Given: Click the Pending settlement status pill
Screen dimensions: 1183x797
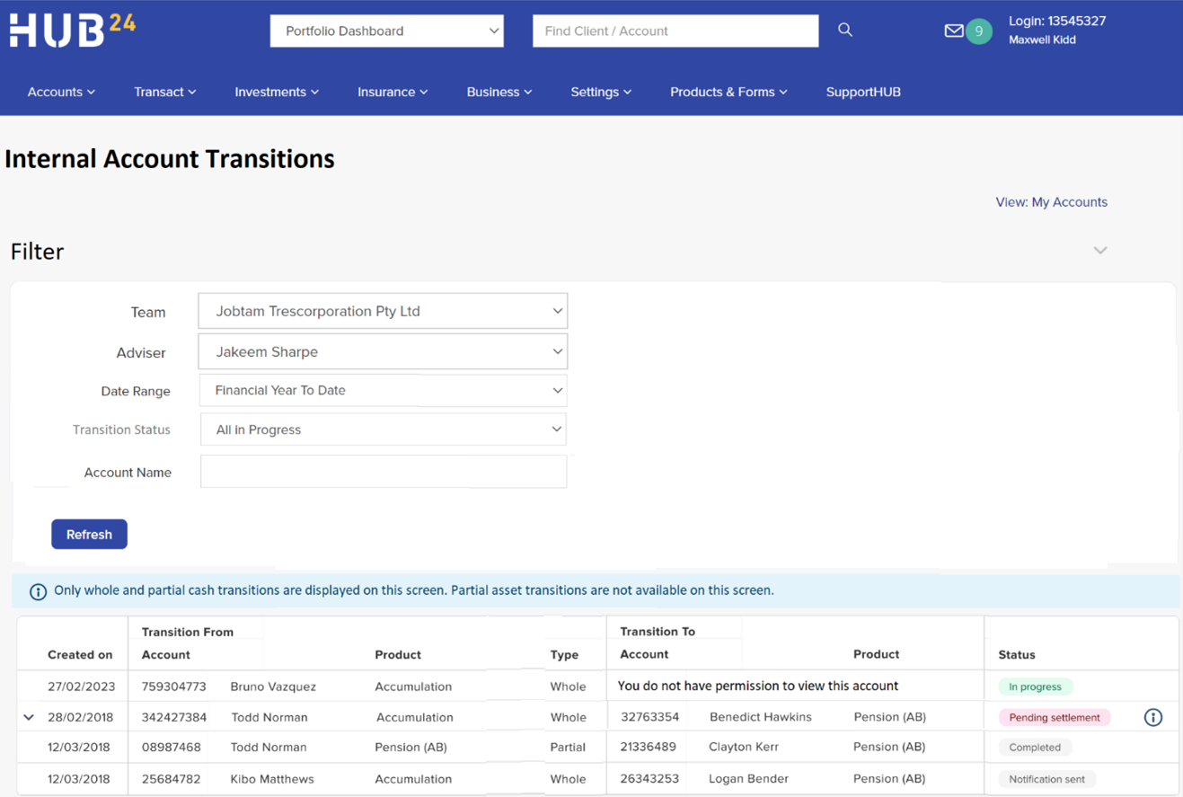Looking at the screenshot, I should (x=1053, y=717).
